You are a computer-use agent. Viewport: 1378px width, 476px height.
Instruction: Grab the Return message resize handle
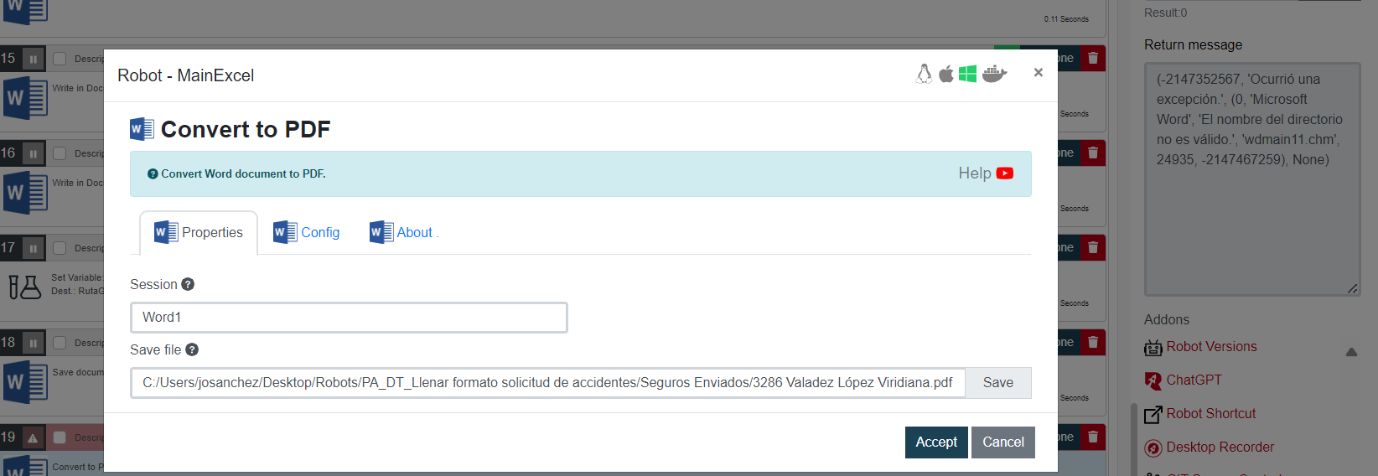click(1352, 288)
